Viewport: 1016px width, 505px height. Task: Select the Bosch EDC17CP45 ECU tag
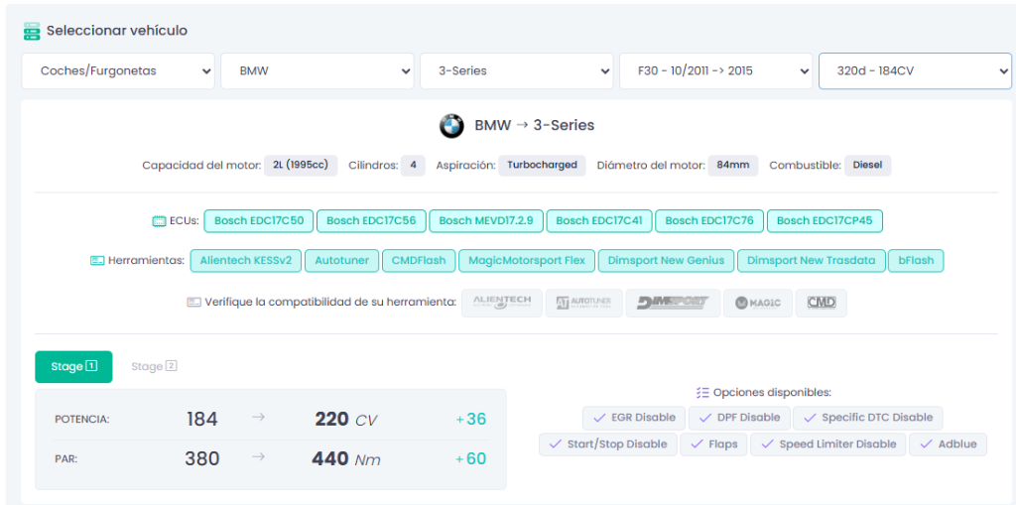(x=825, y=221)
